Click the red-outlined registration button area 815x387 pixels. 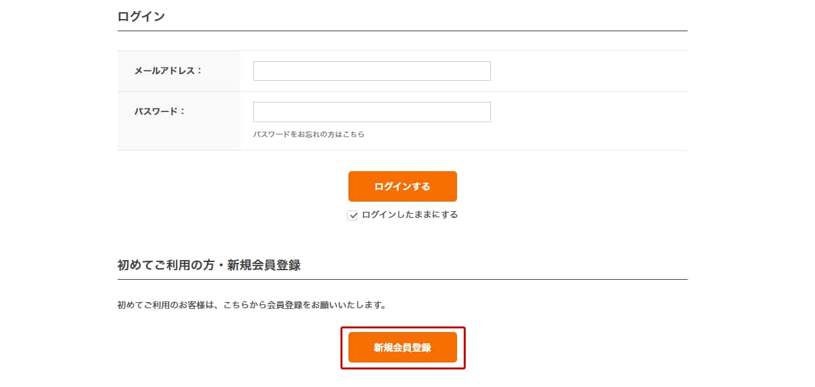(x=403, y=348)
